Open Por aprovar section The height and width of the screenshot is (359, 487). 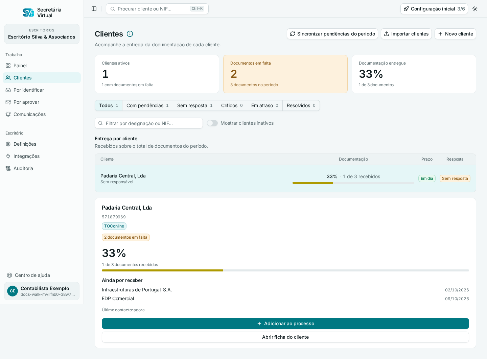coord(42,102)
